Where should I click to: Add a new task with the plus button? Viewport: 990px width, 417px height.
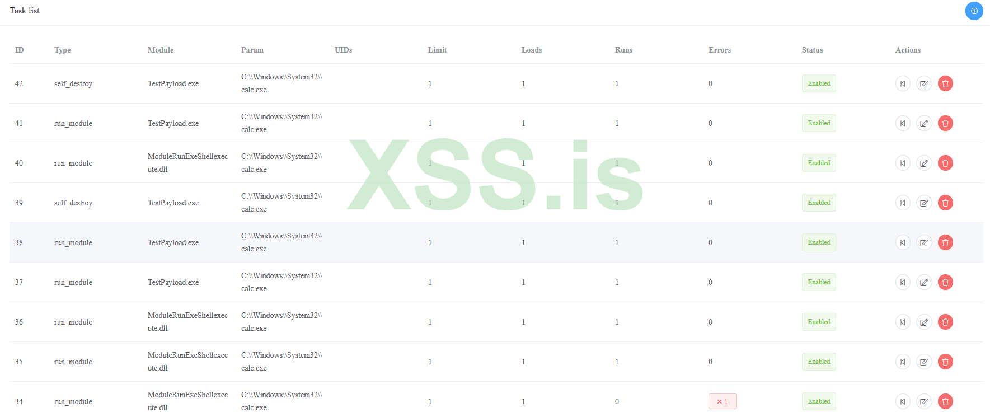(x=974, y=11)
